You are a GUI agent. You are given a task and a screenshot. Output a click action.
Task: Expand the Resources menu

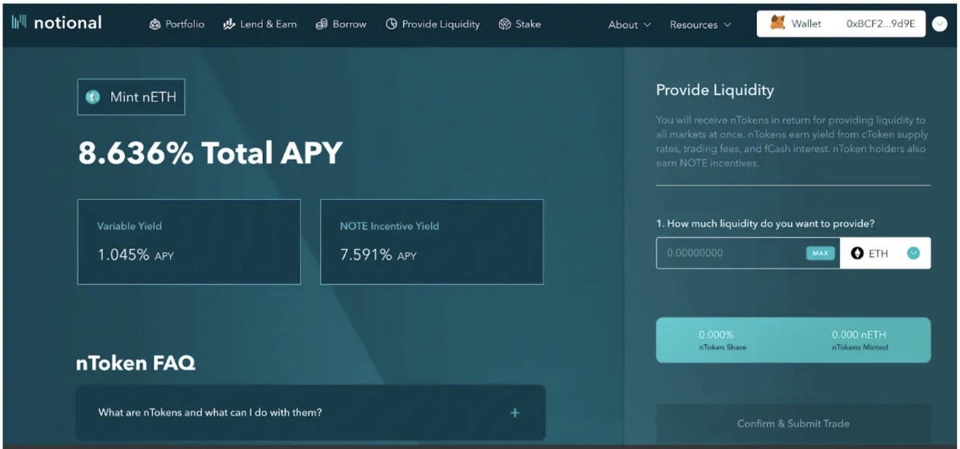coord(700,24)
